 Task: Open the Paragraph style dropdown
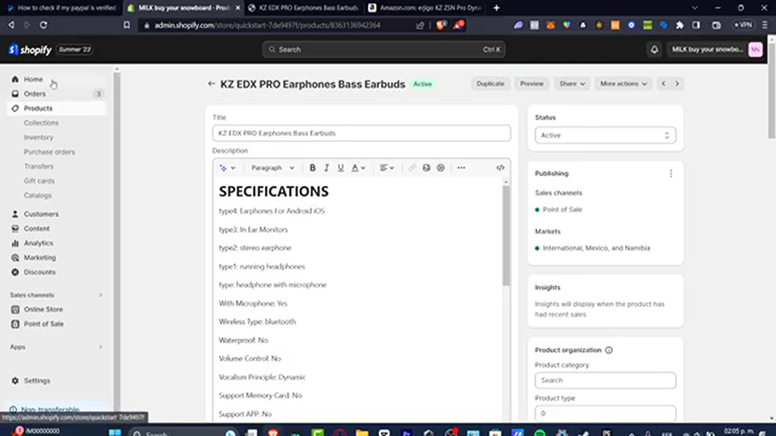point(273,168)
